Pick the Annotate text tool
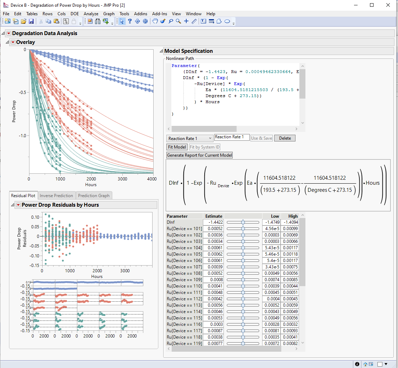 [x=204, y=21]
